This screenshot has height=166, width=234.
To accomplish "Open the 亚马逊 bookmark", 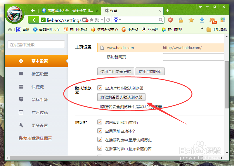I will 150,30.
